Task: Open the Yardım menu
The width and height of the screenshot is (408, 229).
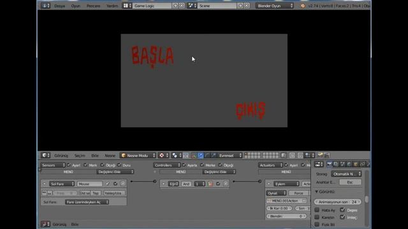Action: pyautogui.click(x=112, y=6)
